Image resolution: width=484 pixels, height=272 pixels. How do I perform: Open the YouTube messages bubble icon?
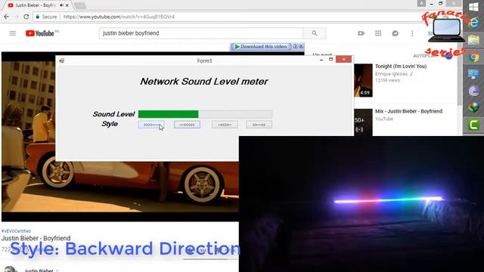395,33
